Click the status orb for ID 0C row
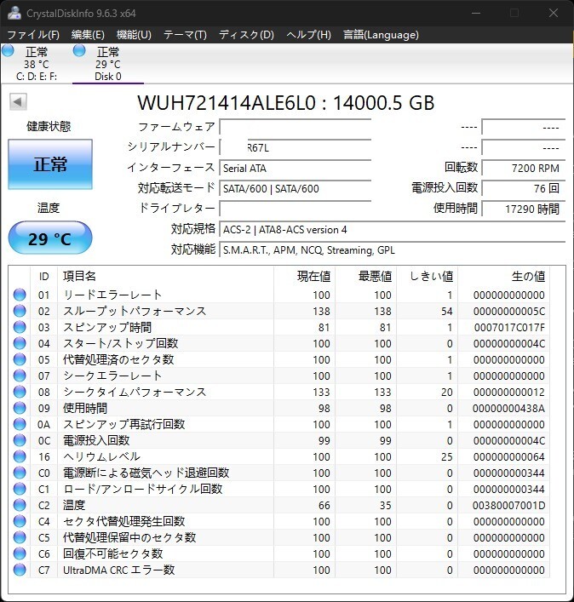The width and height of the screenshot is (574, 602). pos(20,440)
